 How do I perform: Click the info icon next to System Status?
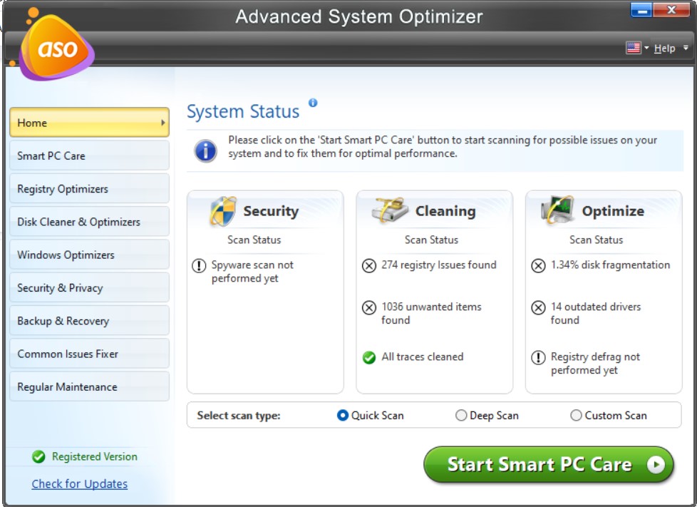[x=312, y=103]
